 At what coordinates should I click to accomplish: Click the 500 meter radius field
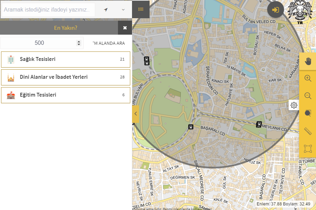tap(39, 43)
